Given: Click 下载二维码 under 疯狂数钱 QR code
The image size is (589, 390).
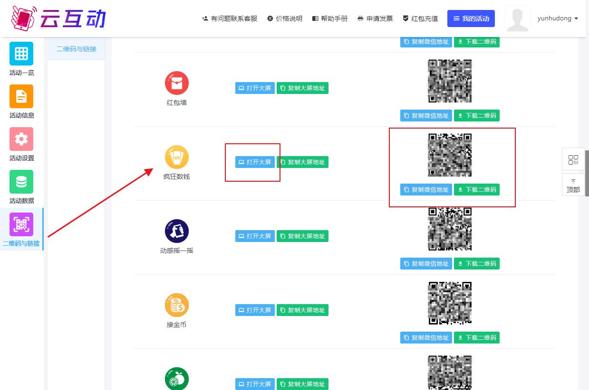Looking at the screenshot, I should pos(477,190).
